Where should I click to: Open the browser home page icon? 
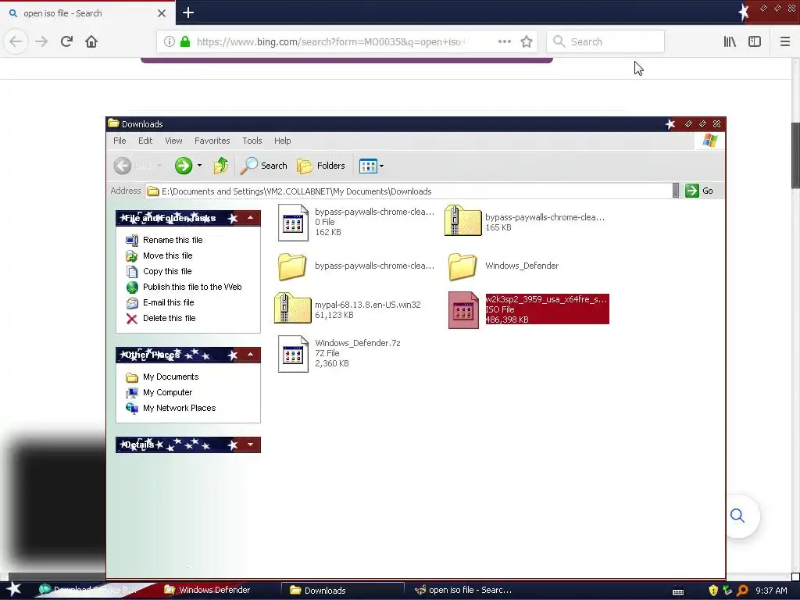point(91,41)
